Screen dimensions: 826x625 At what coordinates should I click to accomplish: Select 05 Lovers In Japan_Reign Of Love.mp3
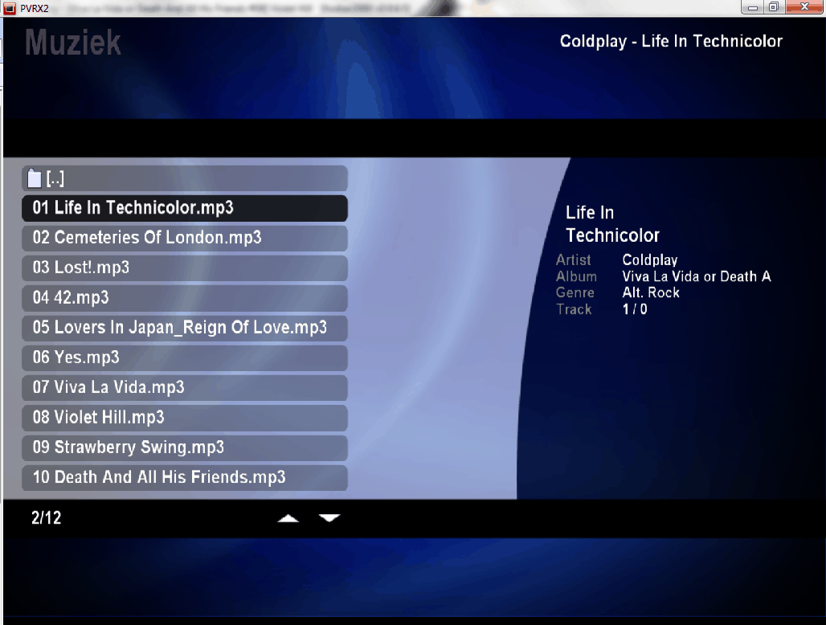pyautogui.click(x=184, y=328)
